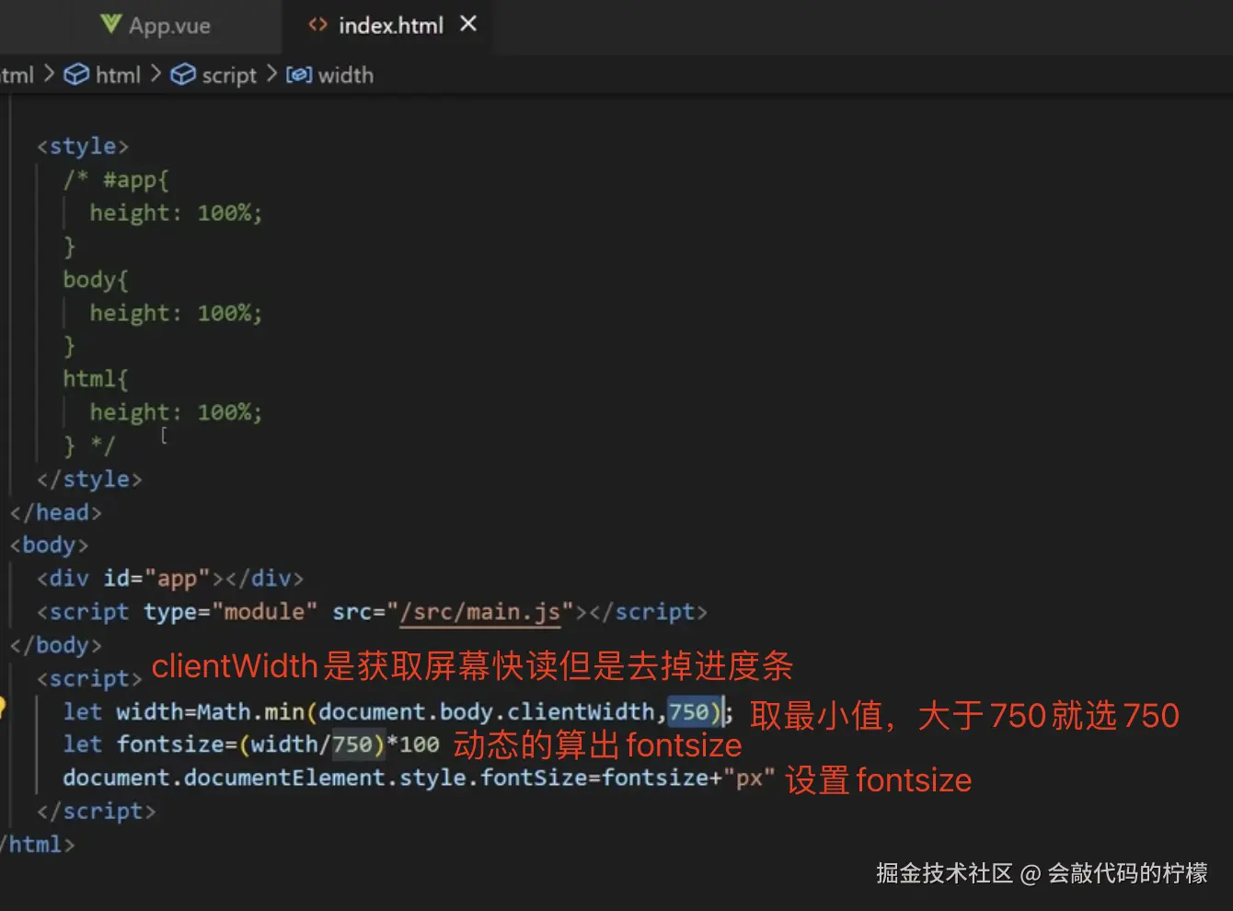Image resolution: width=1233 pixels, height=911 pixels.
Task: Click the cube icon beside script breadcrumb
Action: click(183, 75)
